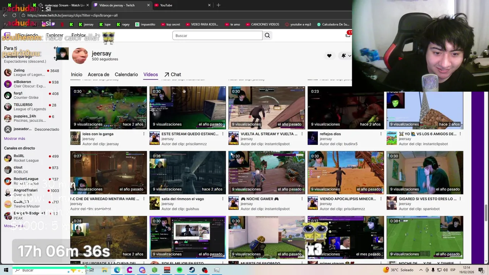This screenshot has width=489, height=275.
Task: Open options menu for 'reflejos dios' clip
Action: tap(381, 134)
